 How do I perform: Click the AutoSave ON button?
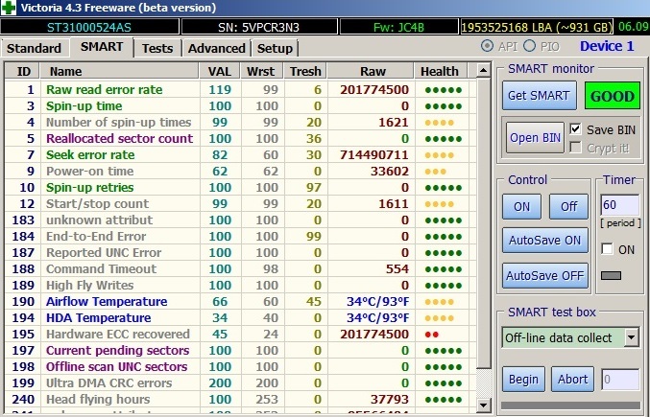(x=545, y=241)
